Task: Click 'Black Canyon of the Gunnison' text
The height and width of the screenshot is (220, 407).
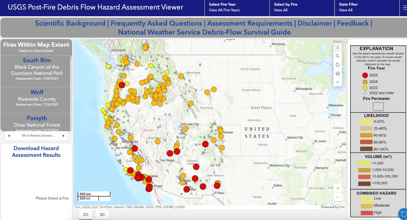Action: point(37,70)
